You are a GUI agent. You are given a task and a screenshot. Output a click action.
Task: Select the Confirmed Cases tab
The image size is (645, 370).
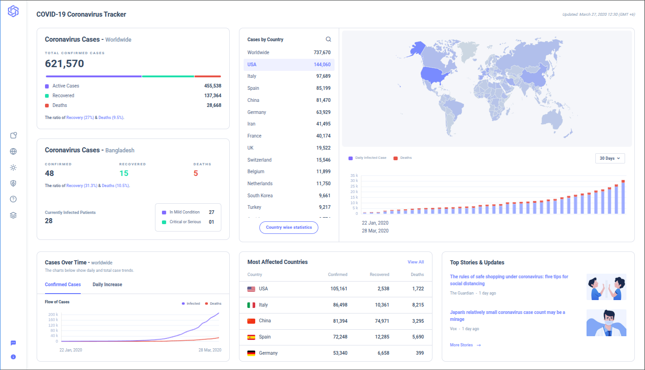63,285
